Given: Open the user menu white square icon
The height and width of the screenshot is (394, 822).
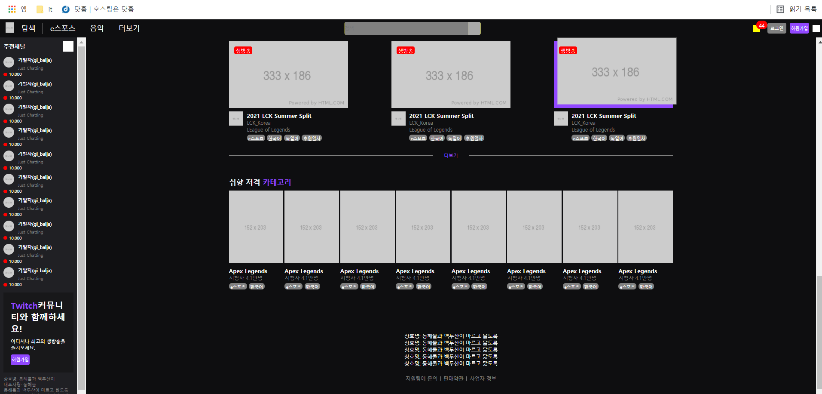Looking at the screenshot, I should point(816,28).
